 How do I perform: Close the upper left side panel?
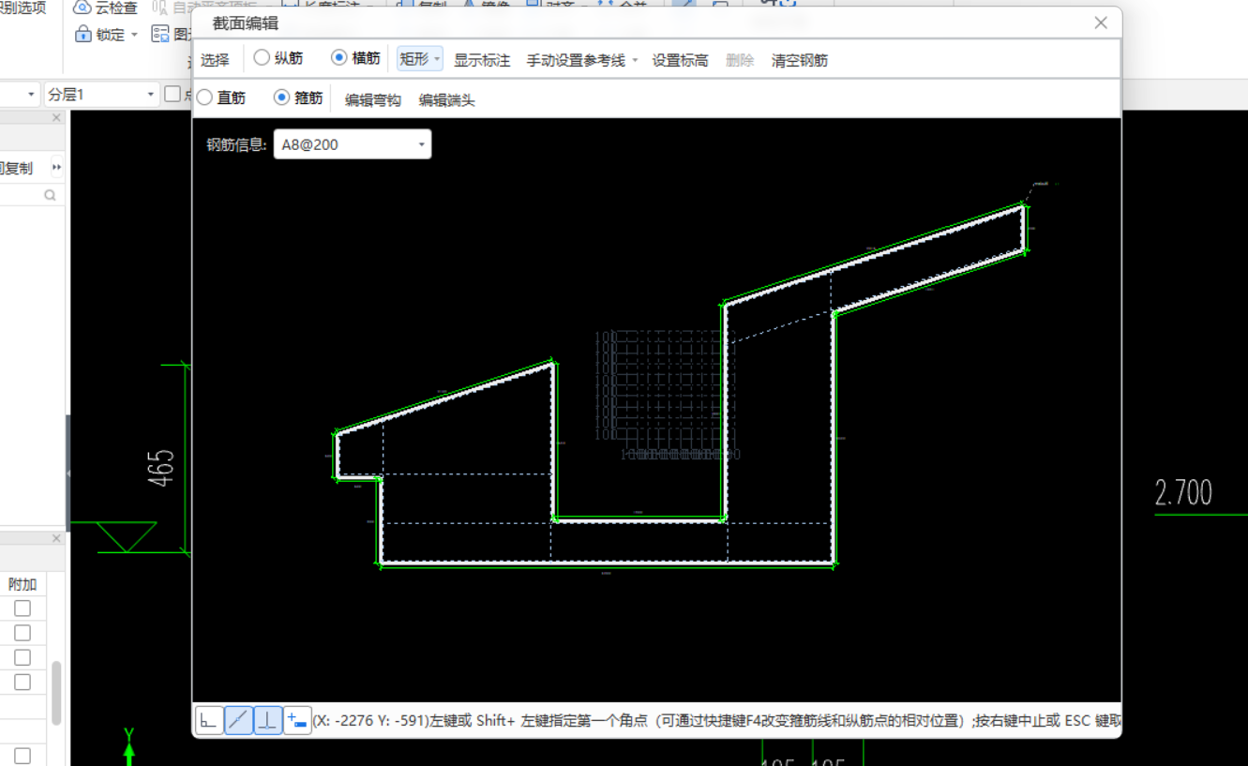(56, 118)
